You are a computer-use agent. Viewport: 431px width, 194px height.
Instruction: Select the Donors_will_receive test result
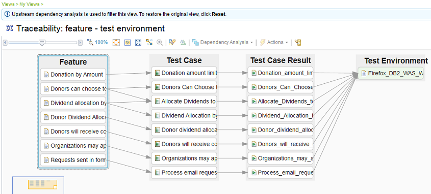click(281, 144)
